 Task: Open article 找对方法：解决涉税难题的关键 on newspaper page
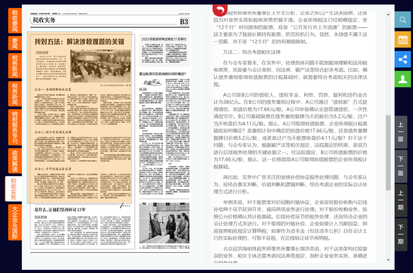point(80,41)
